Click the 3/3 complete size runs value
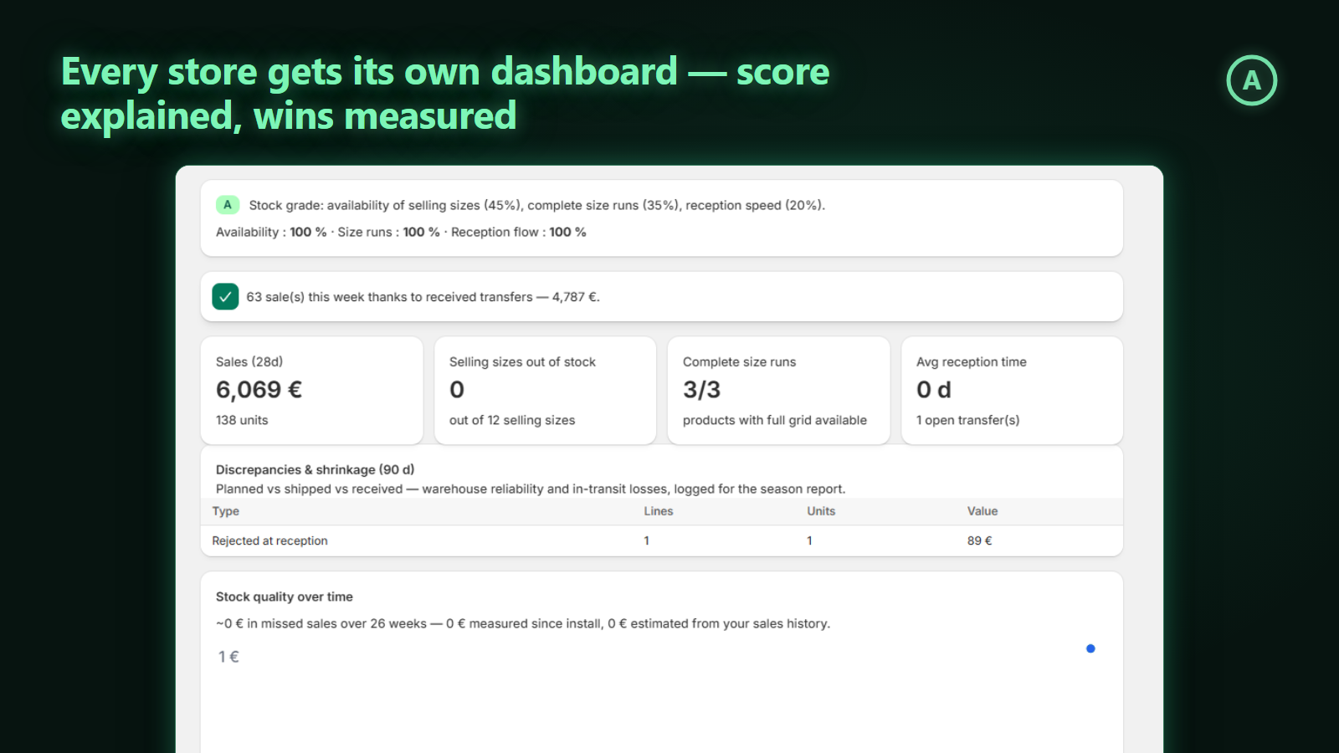Image resolution: width=1339 pixels, height=753 pixels. click(701, 390)
